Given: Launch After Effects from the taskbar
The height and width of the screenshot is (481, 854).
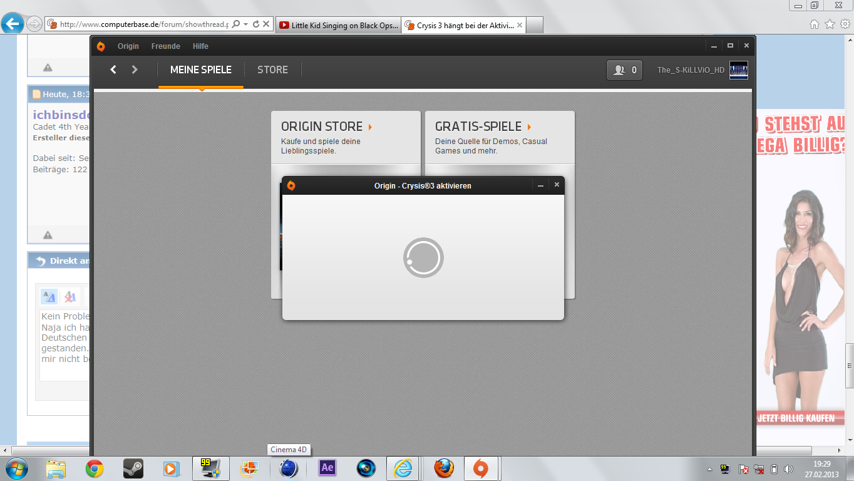Looking at the screenshot, I should (x=327, y=468).
